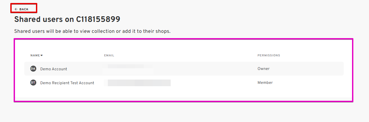Click the blurred email for Demo Recipient Test Account

137,83
